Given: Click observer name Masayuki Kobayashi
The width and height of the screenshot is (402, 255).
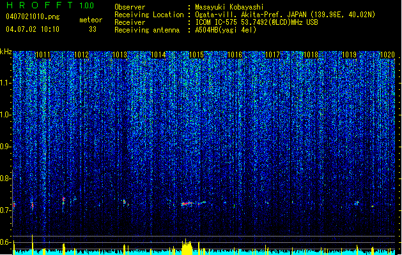Looking at the screenshot, I should (229, 7).
